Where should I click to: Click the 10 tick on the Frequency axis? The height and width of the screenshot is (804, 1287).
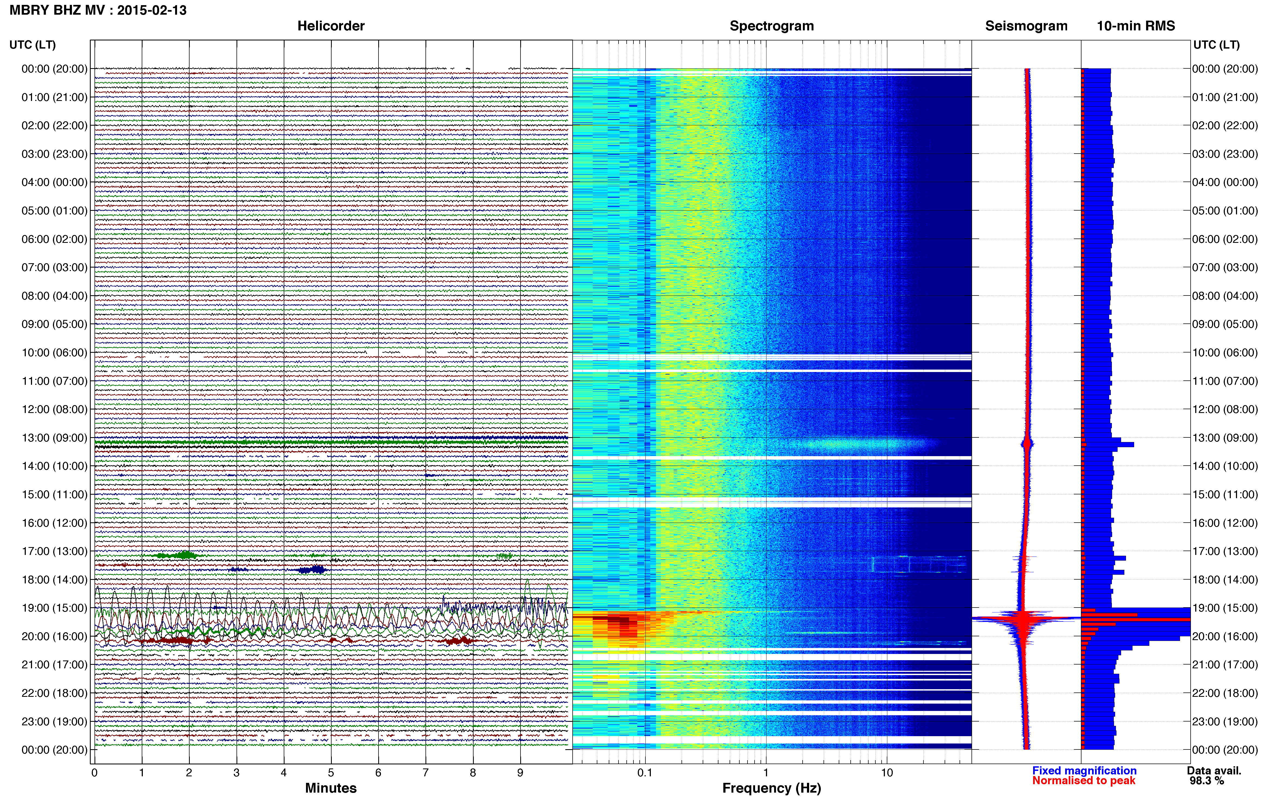[887, 773]
